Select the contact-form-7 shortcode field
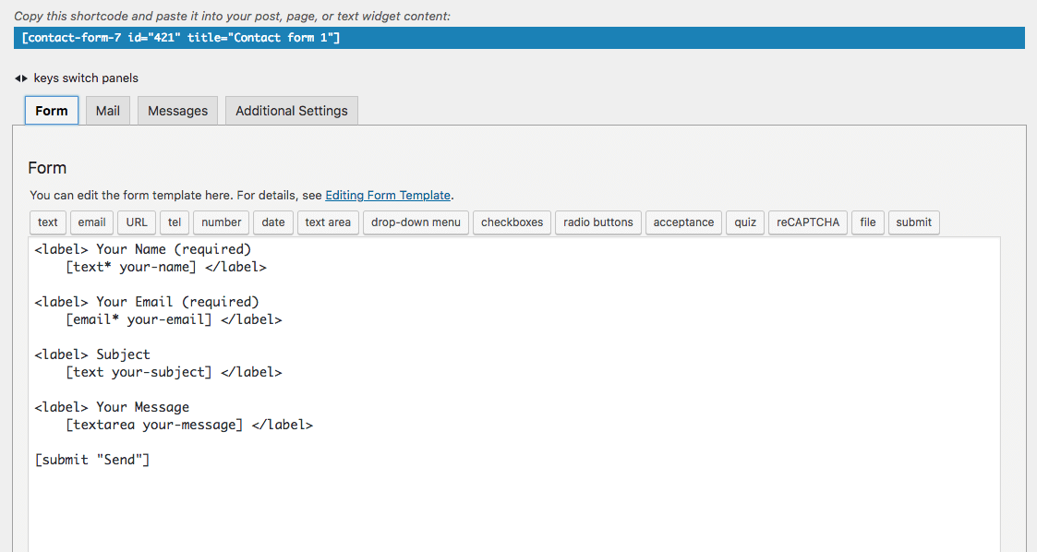The width and height of the screenshot is (1037, 552). 519,38
